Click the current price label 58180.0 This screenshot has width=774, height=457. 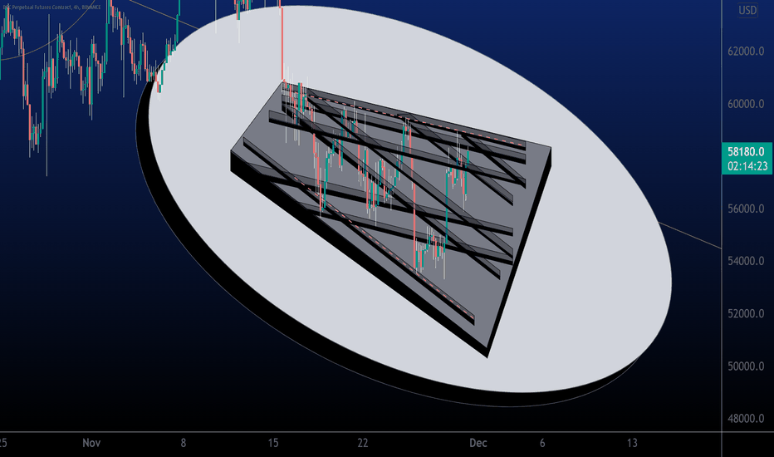(747, 152)
